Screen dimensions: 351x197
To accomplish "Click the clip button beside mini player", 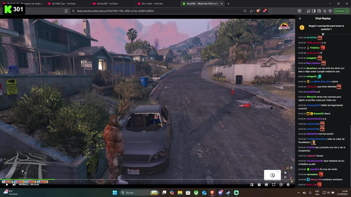I will 259,185.
